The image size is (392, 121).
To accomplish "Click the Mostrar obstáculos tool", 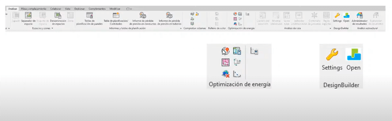I will [x=276, y=18].
